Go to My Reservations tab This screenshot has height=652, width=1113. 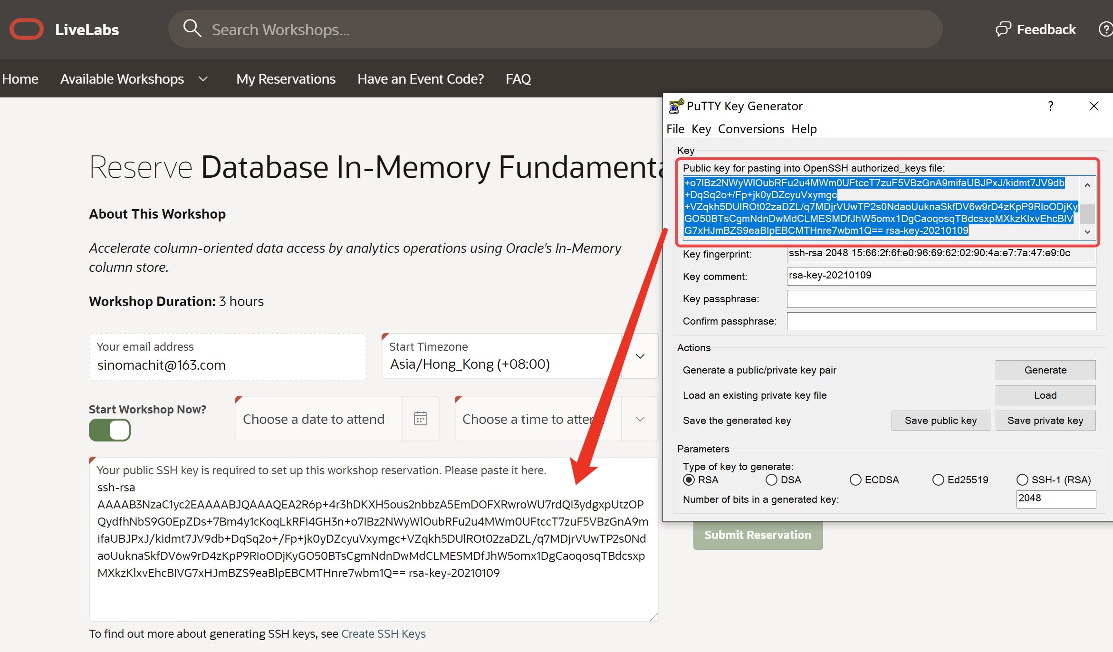286,79
